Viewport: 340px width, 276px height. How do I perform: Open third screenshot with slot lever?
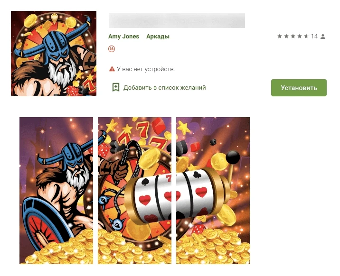tap(213, 191)
